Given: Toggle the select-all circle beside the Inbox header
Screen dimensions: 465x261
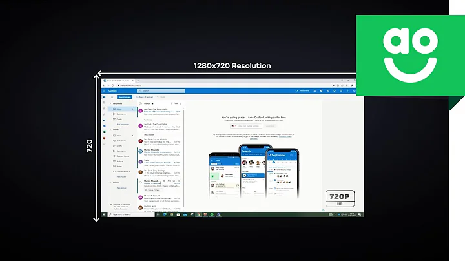Looking at the screenshot, I should tap(141, 103).
